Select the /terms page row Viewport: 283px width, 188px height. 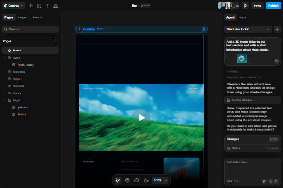click(x=30, y=114)
